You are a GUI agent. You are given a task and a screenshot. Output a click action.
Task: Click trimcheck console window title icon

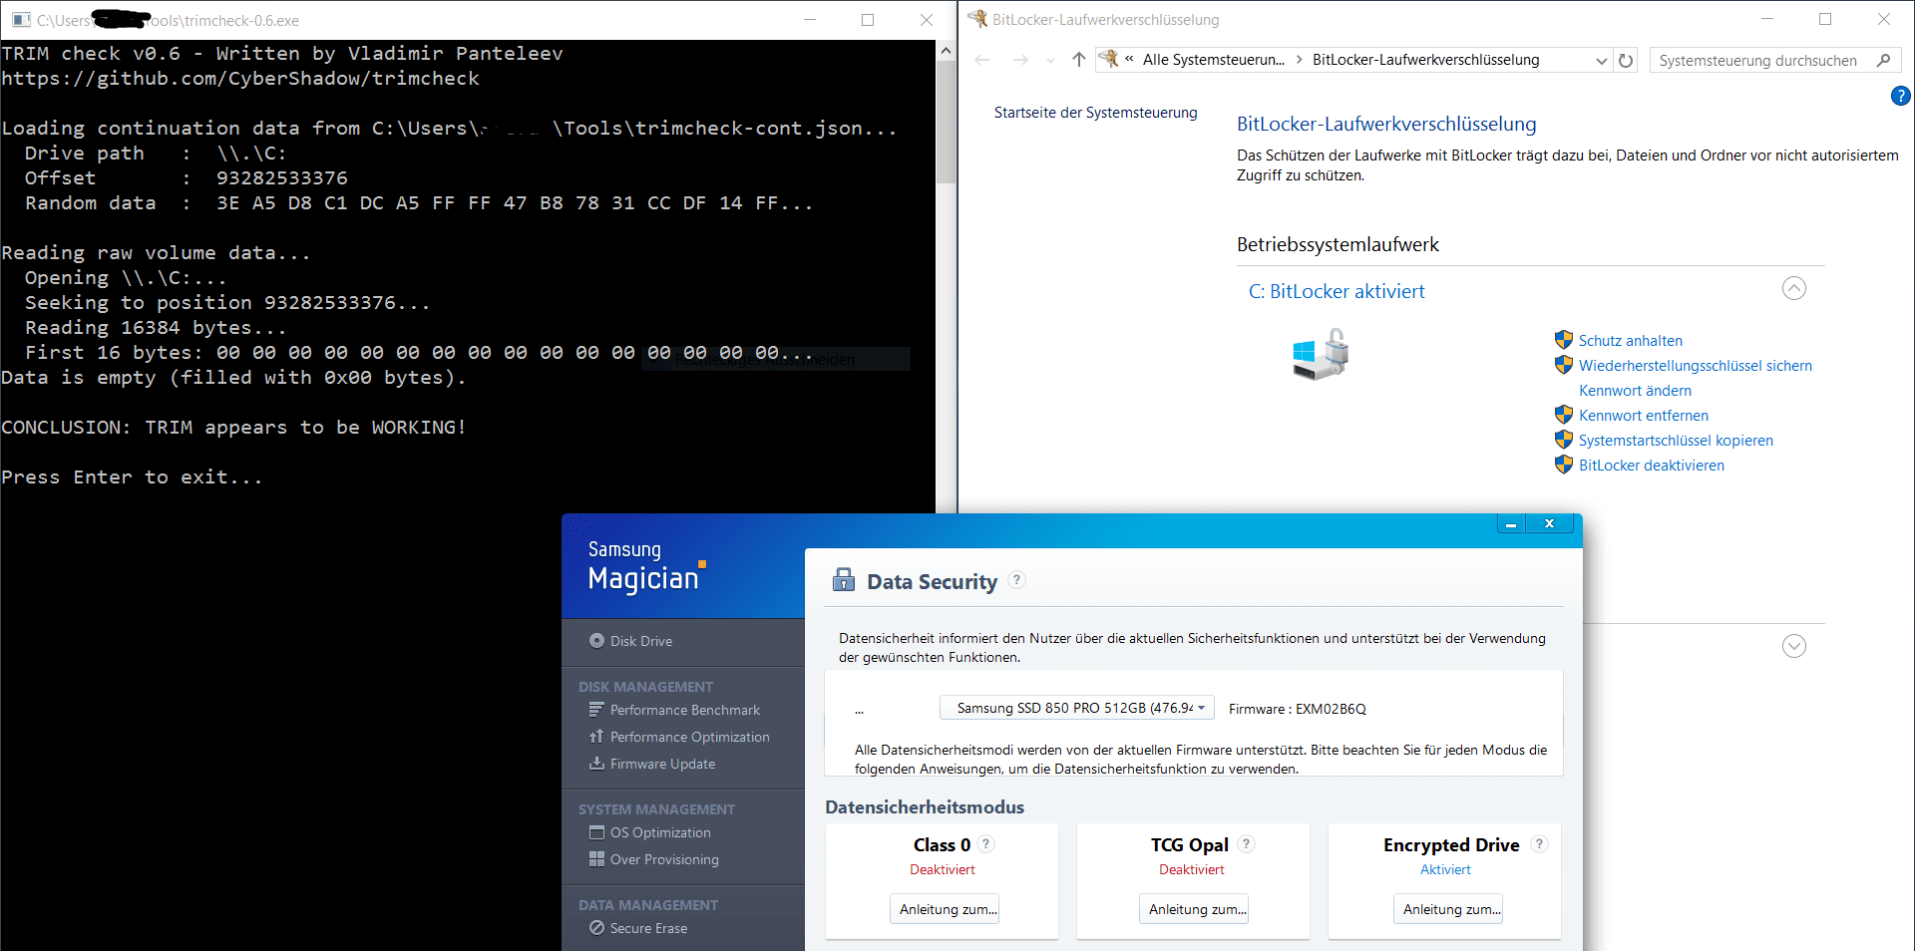pos(21,20)
